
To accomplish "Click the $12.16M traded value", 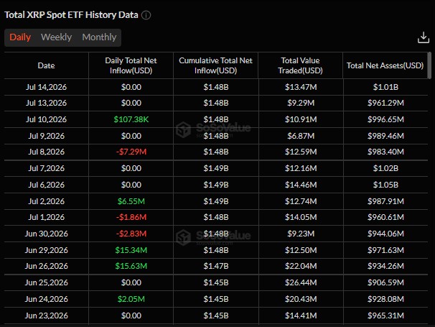I will coord(301,168).
